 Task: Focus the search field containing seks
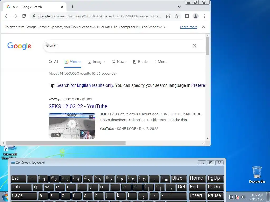click(119, 46)
